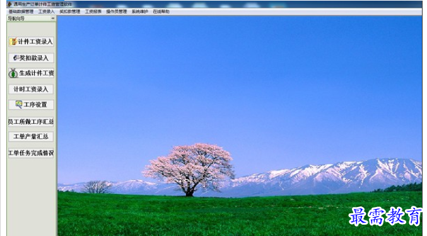This screenshot has height=236, width=427.
Task: Open the 操作员管理 menu
Action: [x=117, y=11]
